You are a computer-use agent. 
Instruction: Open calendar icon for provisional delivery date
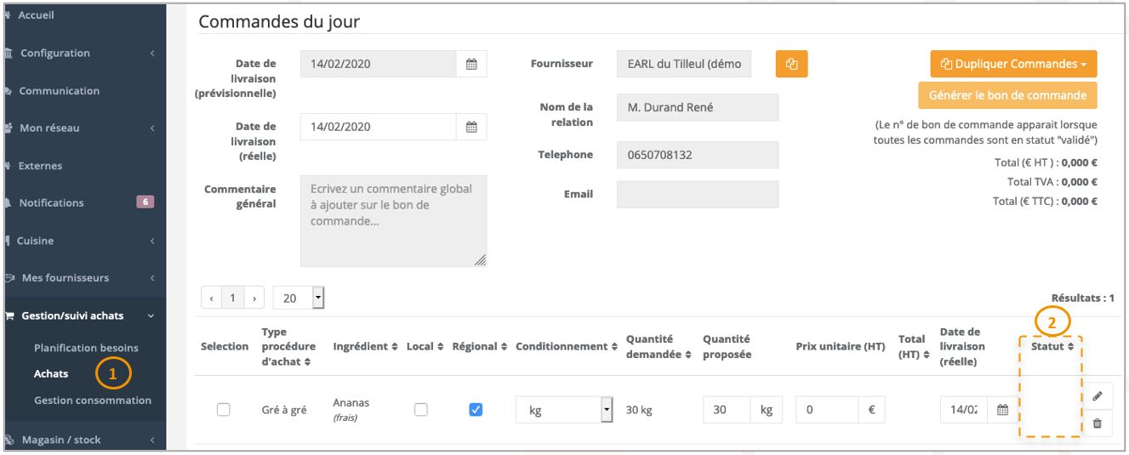click(x=471, y=64)
